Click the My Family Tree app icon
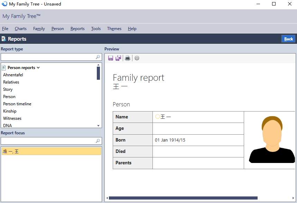The width and height of the screenshot is (297, 203). pyautogui.click(x=4, y=4)
